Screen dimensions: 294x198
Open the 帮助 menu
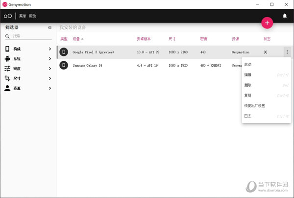[x=33, y=16]
